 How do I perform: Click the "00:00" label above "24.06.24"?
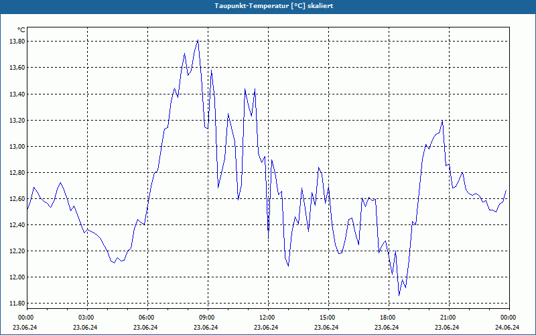coord(507,318)
